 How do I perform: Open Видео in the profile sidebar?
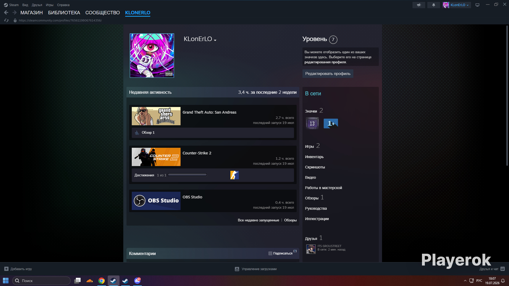coord(310,177)
